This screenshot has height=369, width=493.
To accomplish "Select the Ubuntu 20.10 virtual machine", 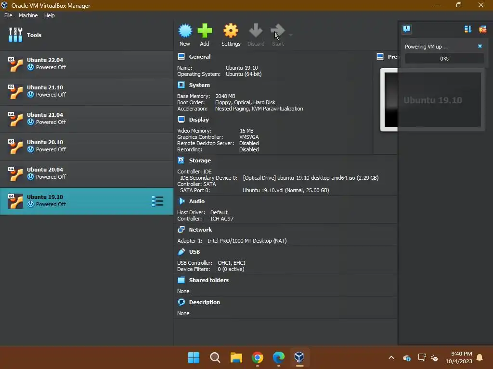I will (87, 146).
